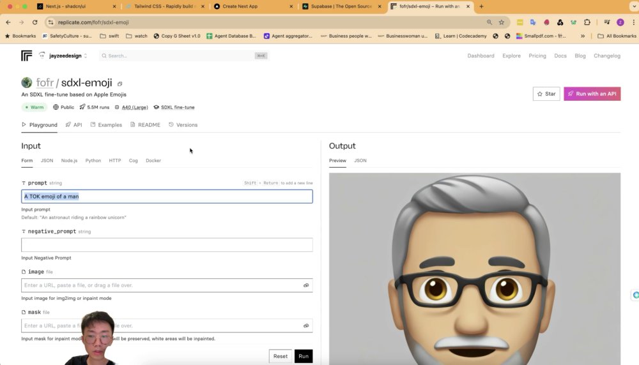Image resolution: width=639 pixels, height=365 pixels.
Task: Click the prompt text field
Action: pos(167,197)
